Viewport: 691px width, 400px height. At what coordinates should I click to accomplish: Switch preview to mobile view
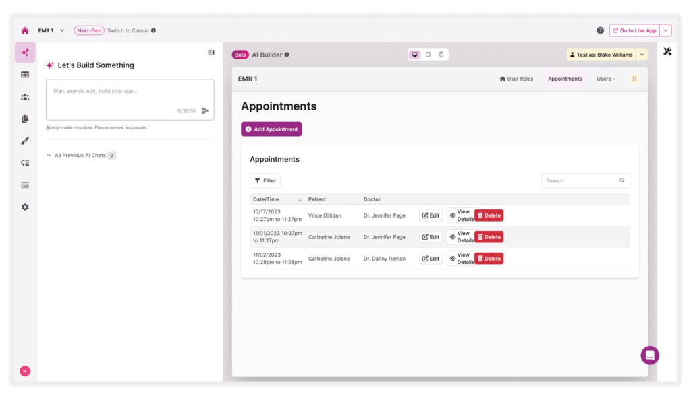pos(441,55)
